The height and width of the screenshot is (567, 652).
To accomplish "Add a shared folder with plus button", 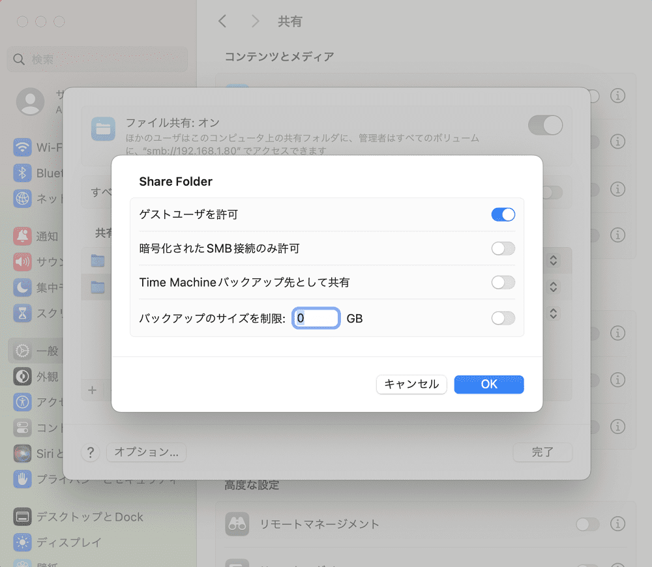I will click(93, 390).
